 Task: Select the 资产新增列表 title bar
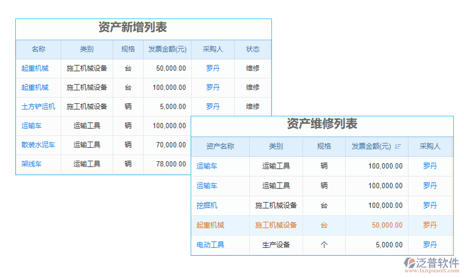click(x=132, y=27)
